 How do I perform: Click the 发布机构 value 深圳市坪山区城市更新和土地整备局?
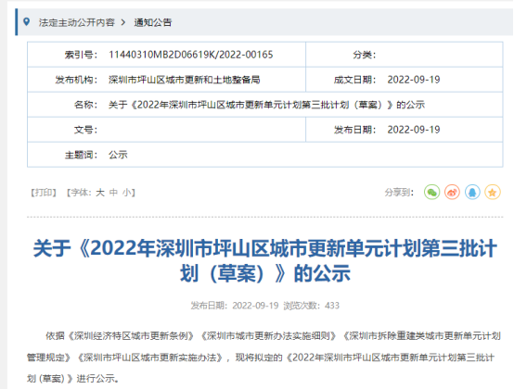tap(185, 80)
